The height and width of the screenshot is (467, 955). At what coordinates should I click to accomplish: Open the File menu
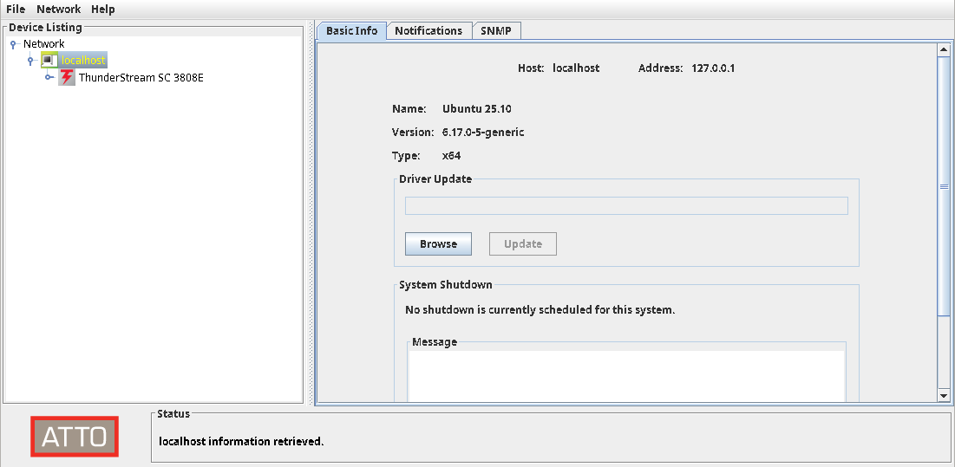(16, 10)
